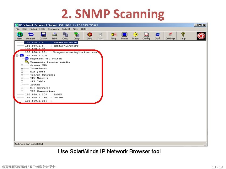
Task: Click the BayStack 350 Switch icon
Action: pyautogui.click(x=27, y=59)
